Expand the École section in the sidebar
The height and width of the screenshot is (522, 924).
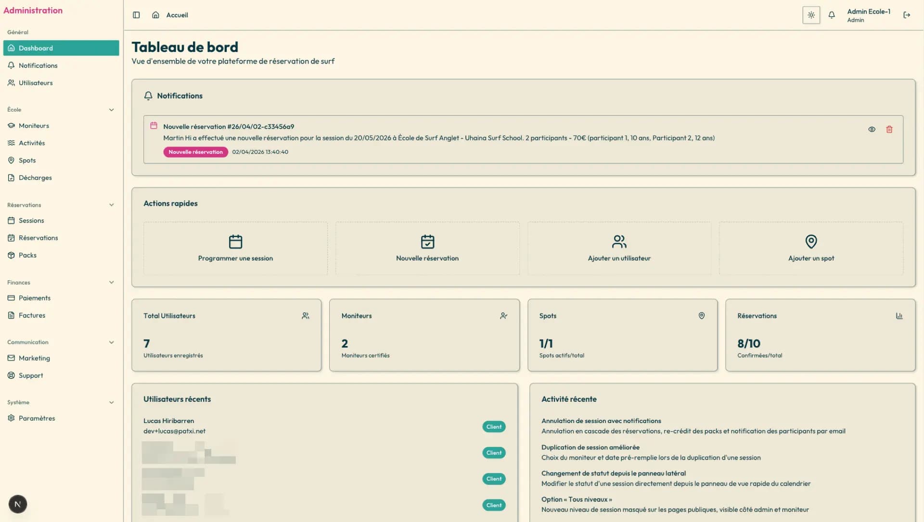tap(112, 110)
